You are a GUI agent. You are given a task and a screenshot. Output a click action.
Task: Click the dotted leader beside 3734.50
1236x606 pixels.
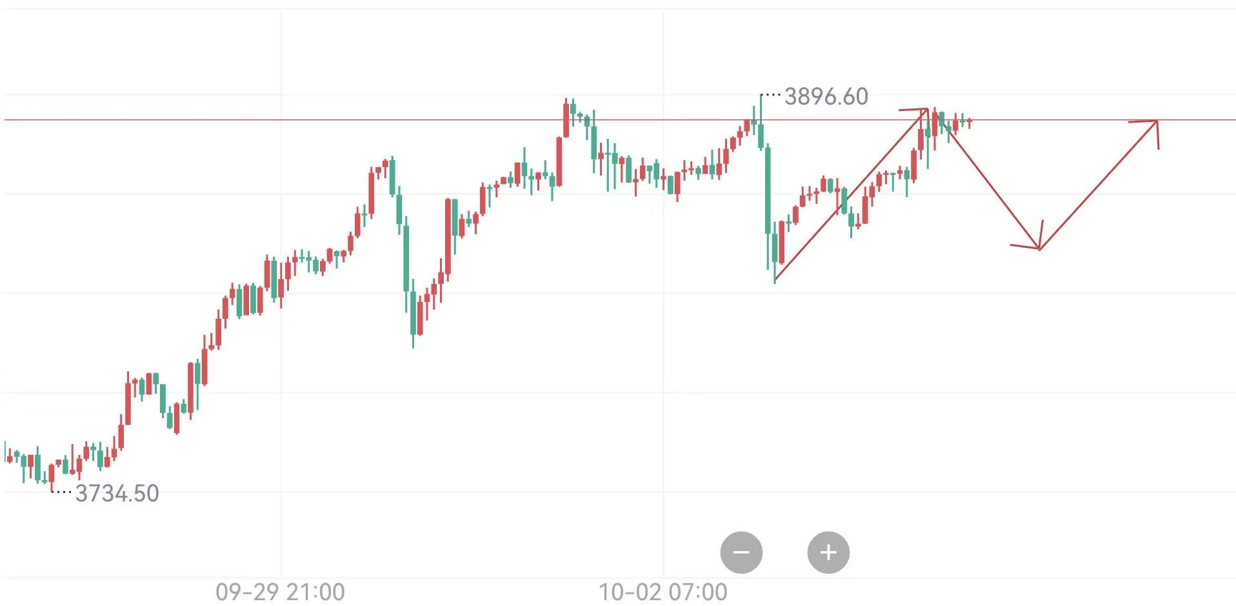pyautogui.click(x=62, y=492)
